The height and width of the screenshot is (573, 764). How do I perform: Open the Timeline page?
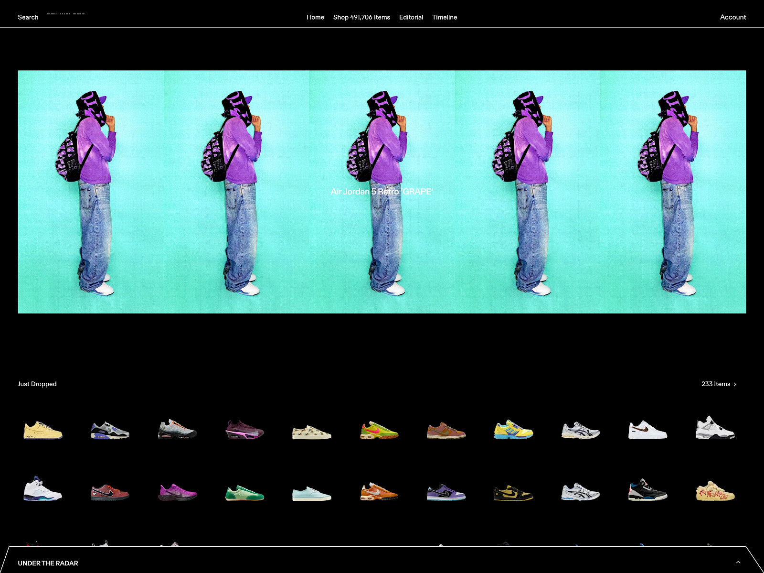445,17
